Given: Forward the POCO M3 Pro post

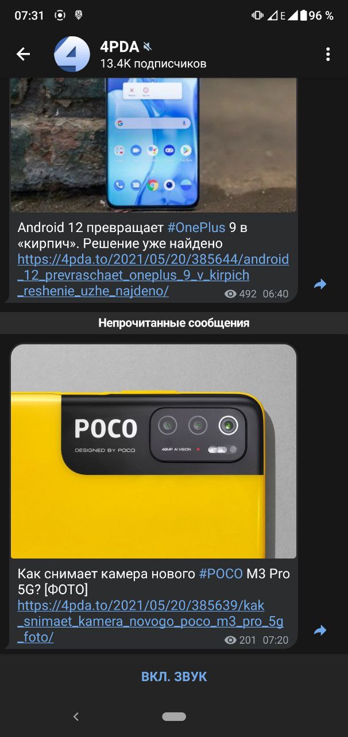Looking at the screenshot, I should (x=320, y=630).
